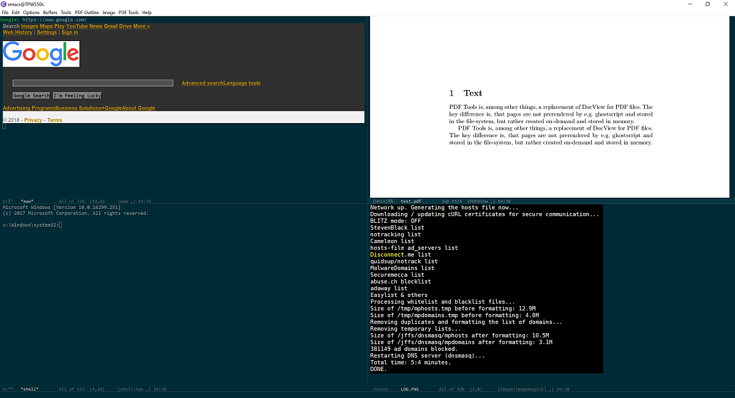Click the LOG.PNG buffer name in mode line
This screenshot has height=398, width=735.
[410, 389]
